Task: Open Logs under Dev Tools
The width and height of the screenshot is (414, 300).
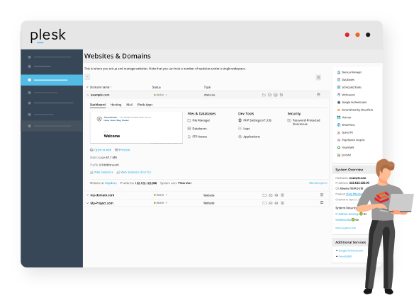Action: click(244, 128)
